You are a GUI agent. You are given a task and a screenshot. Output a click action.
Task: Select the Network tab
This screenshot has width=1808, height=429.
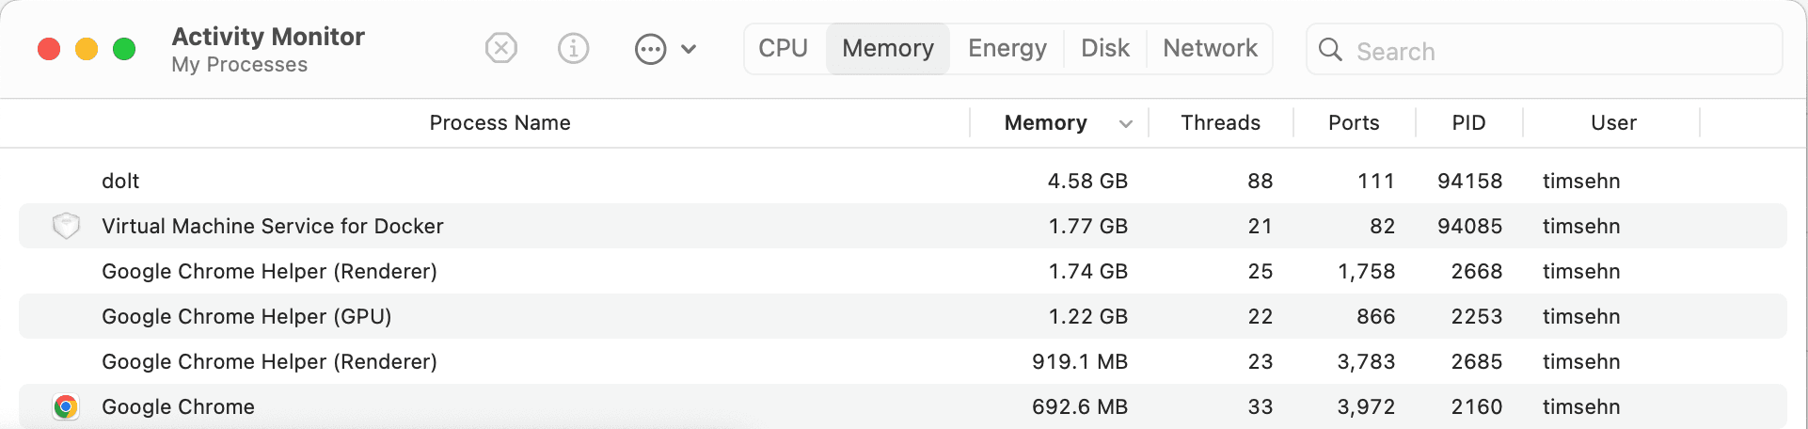tap(1210, 48)
